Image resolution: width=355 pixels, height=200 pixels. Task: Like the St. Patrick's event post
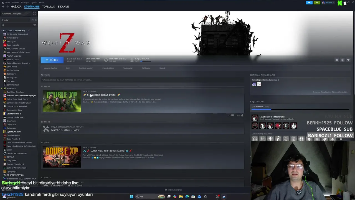pos(242,115)
